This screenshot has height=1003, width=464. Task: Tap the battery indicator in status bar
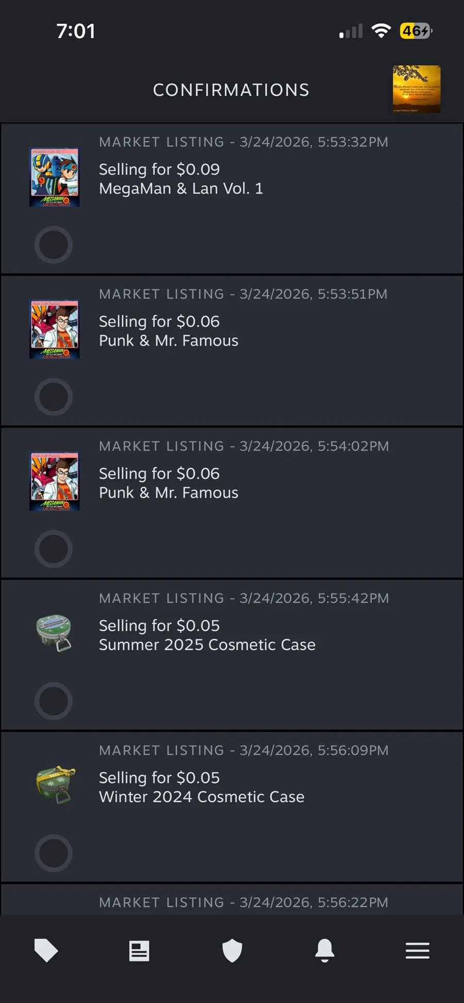point(416,31)
